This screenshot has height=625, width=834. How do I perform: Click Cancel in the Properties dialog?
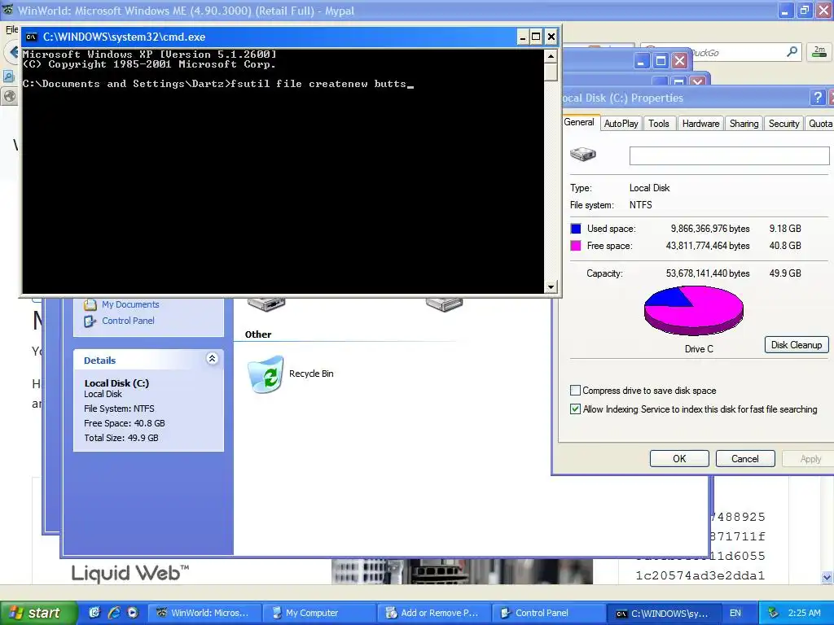[744, 459]
